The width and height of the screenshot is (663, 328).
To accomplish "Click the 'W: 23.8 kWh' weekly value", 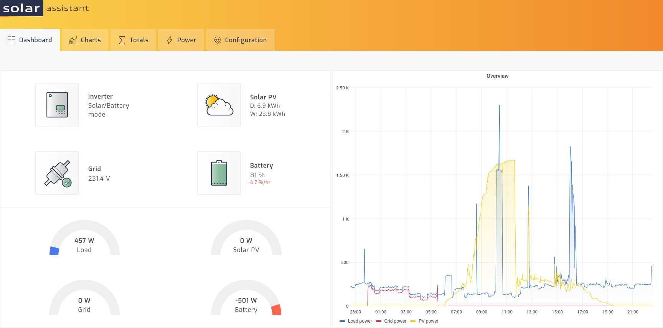I will coord(267,114).
